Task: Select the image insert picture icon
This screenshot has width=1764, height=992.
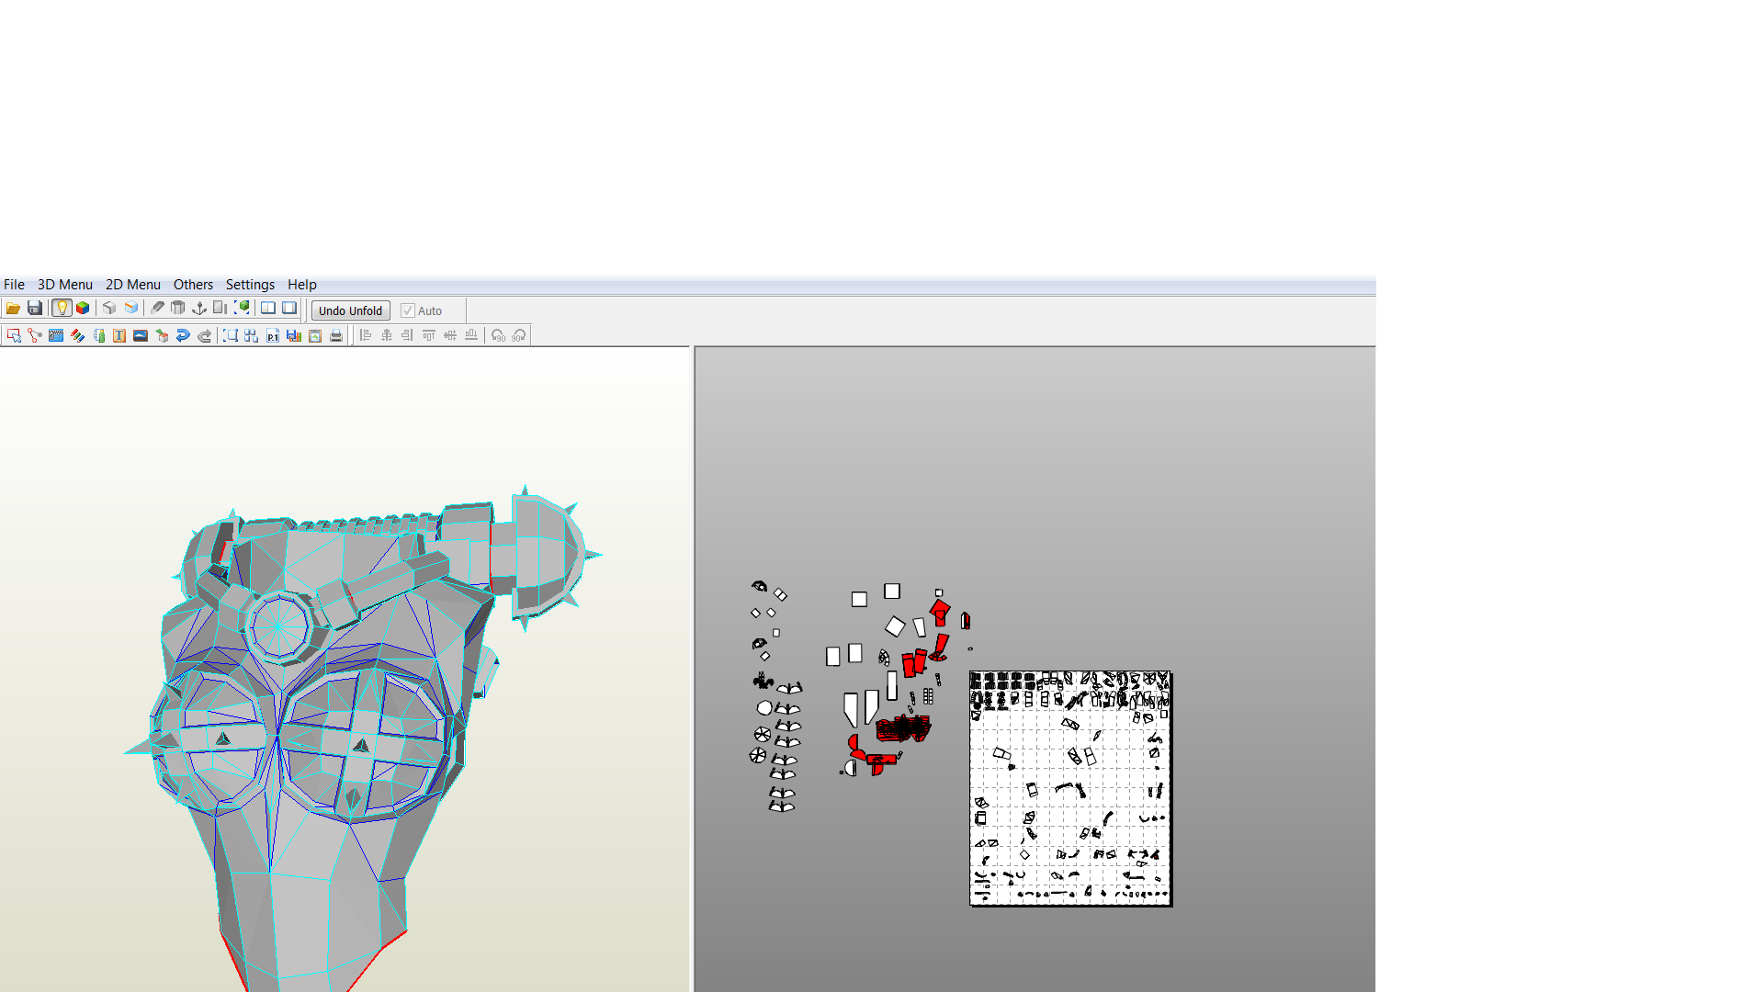Action: [x=141, y=336]
